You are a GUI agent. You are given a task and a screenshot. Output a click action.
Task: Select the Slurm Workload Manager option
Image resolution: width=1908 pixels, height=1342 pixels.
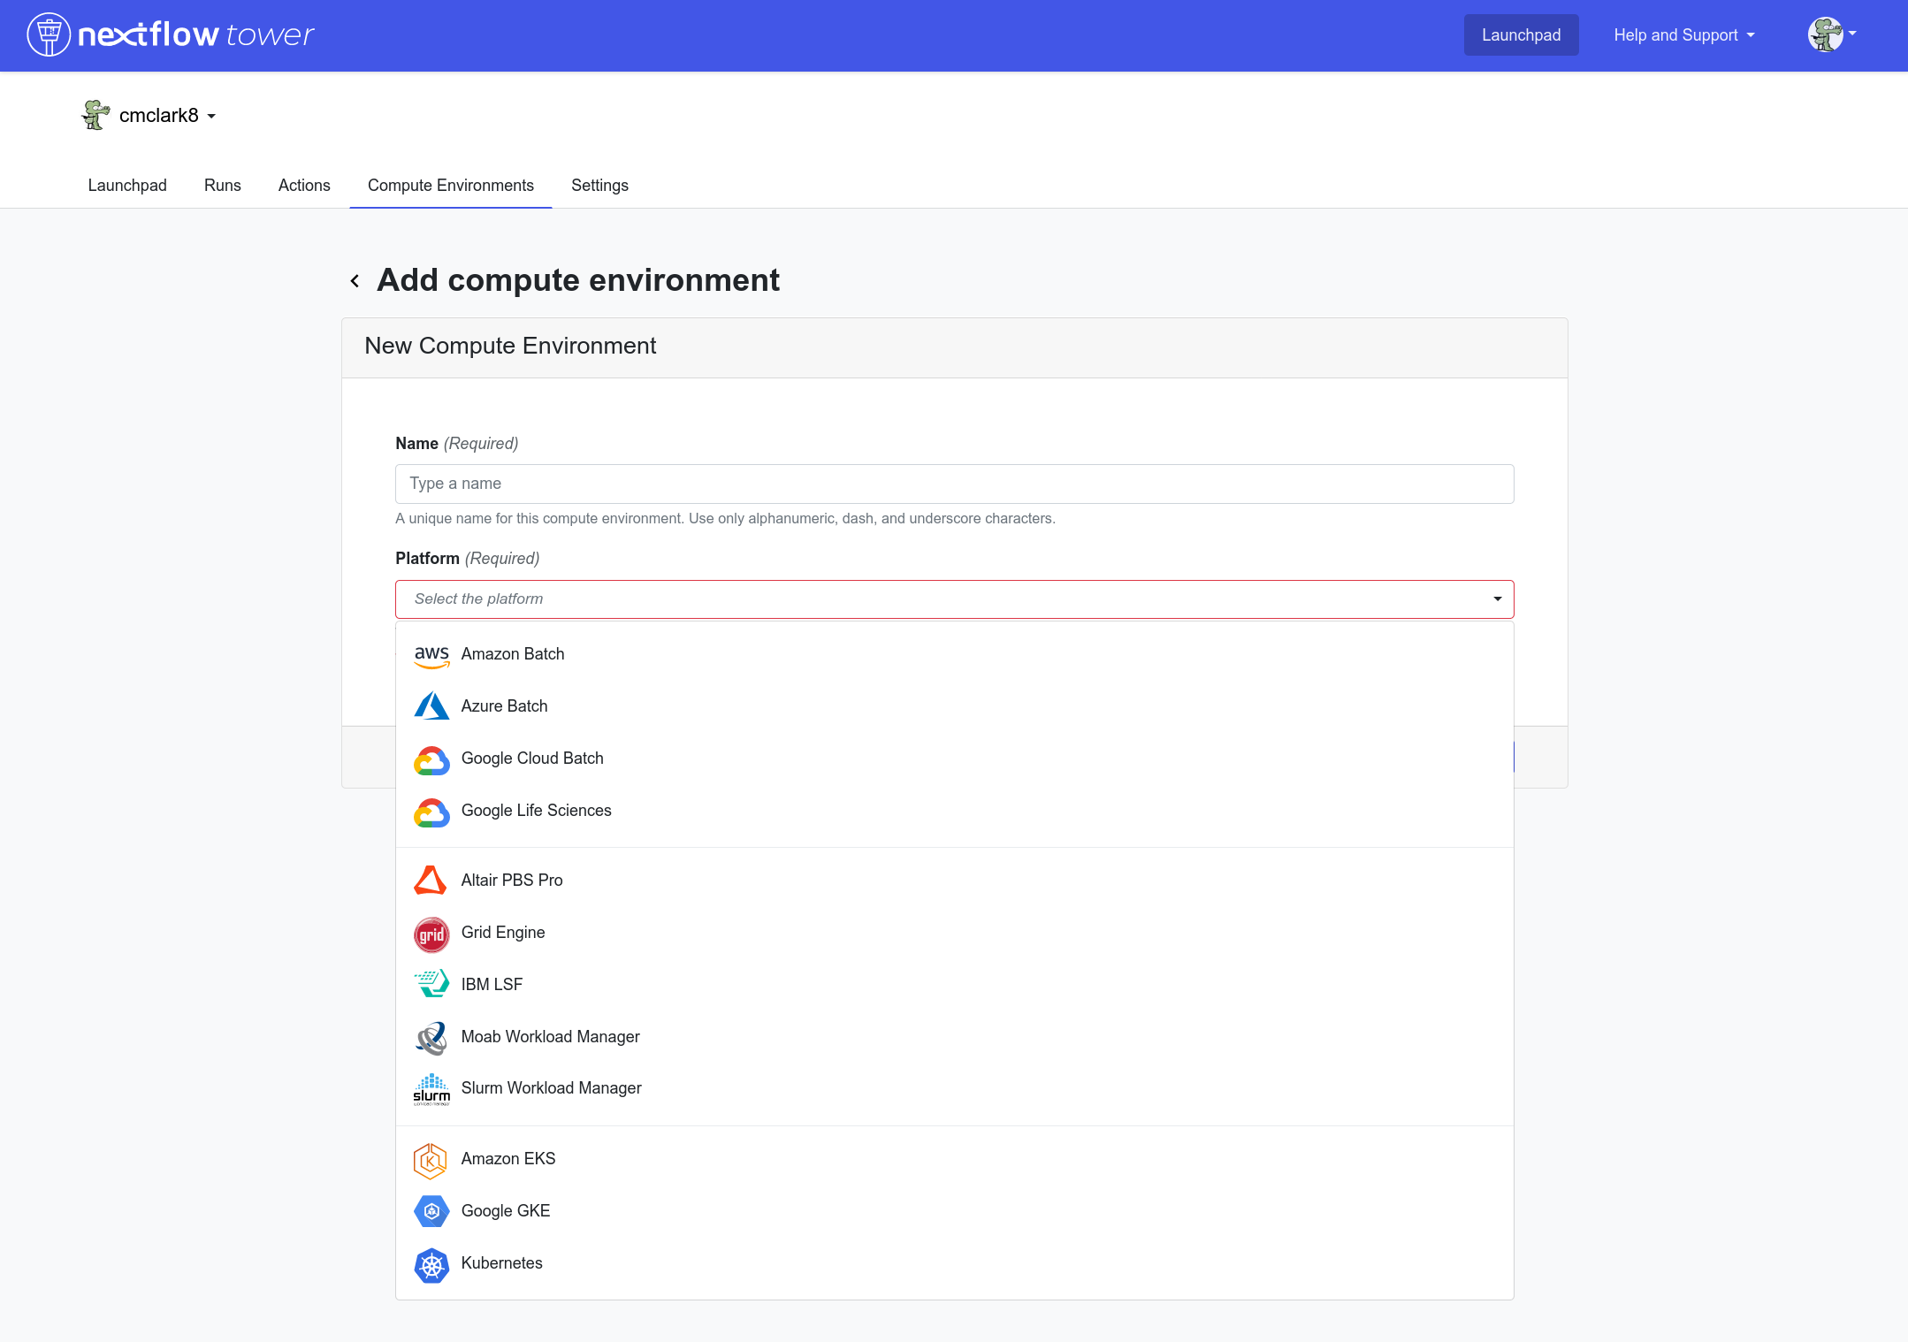pyautogui.click(x=550, y=1087)
